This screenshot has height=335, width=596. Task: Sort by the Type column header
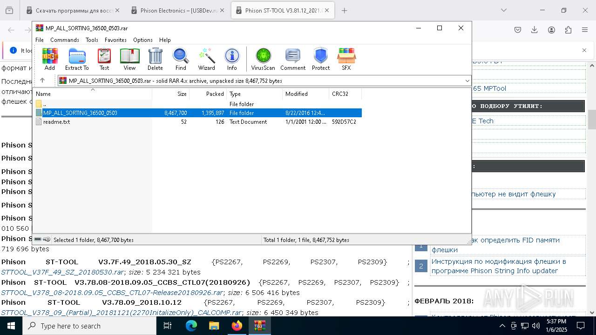255,94
